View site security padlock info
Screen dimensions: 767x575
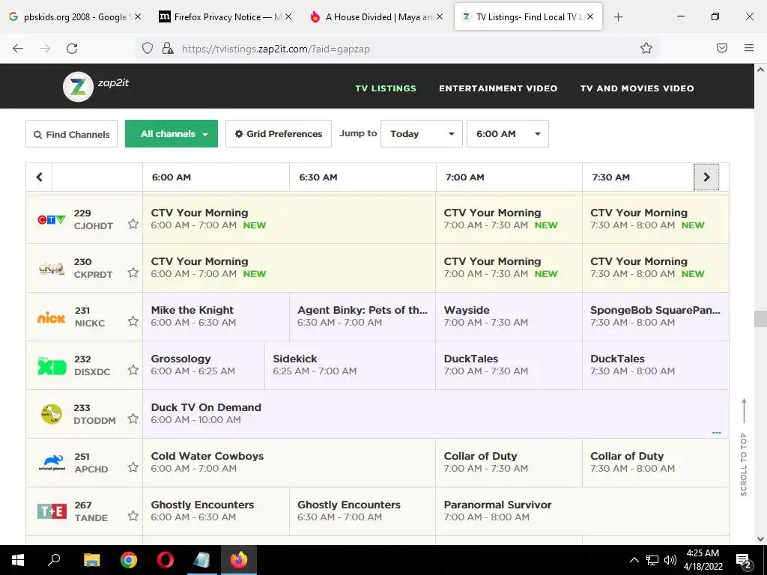[x=168, y=48]
